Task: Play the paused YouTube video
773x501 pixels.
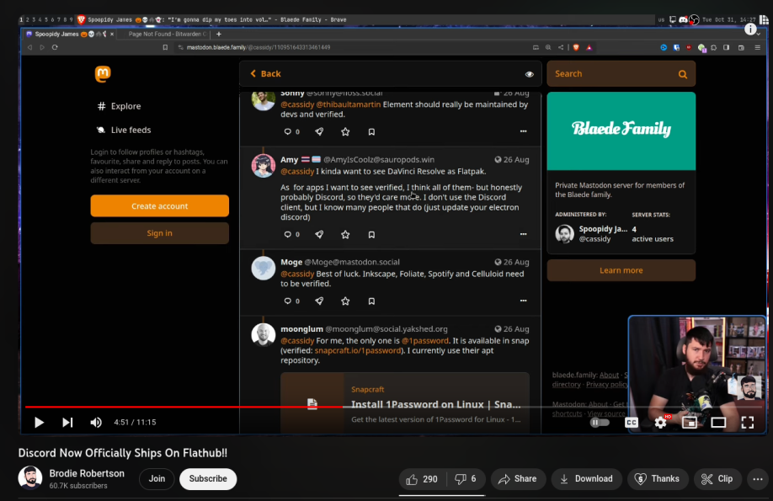Action: tap(39, 423)
